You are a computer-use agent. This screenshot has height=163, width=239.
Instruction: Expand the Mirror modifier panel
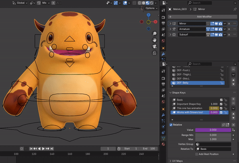(x=170, y=24)
